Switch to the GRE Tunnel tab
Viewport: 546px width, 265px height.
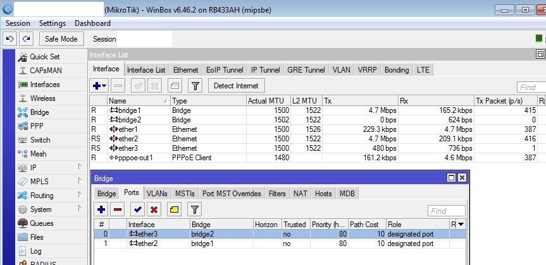click(x=306, y=70)
